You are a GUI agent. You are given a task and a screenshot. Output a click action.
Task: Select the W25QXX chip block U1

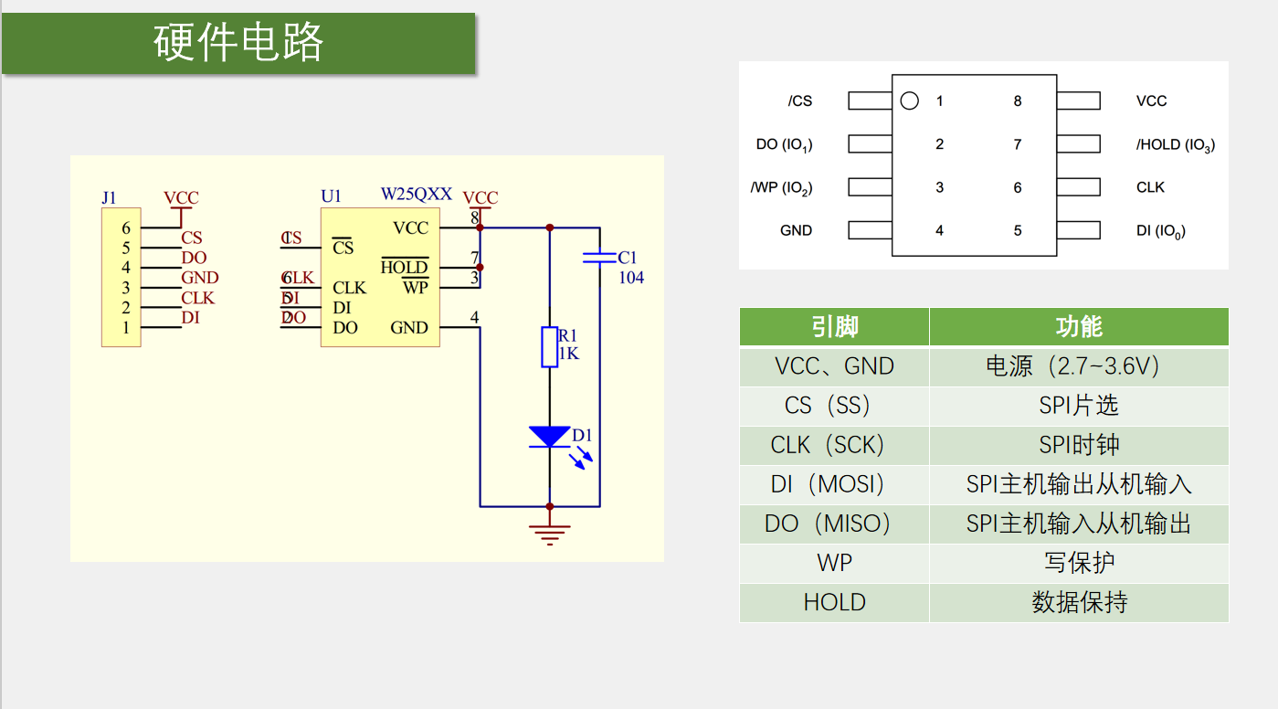(379, 279)
